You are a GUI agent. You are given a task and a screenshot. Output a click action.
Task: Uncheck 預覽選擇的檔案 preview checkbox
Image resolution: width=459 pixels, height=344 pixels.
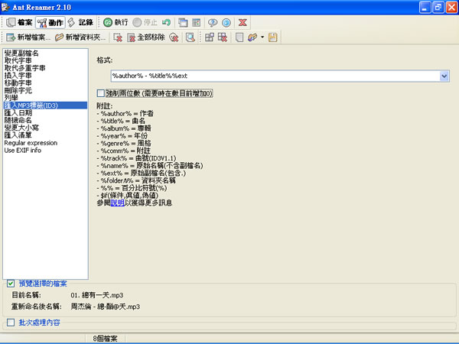tap(11, 284)
